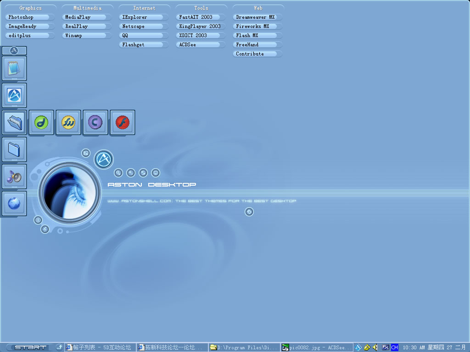Open Flashget from the Internet list
This screenshot has height=352, width=470.
point(144,44)
